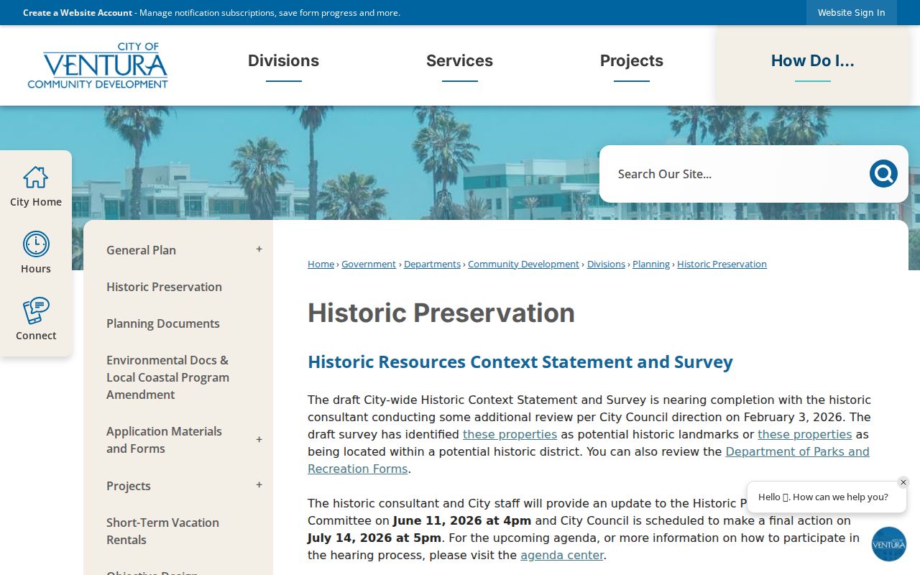Open General Plan sidebar link
The width and height of the screenshot is (920, 575).
(x=141, y=250)
